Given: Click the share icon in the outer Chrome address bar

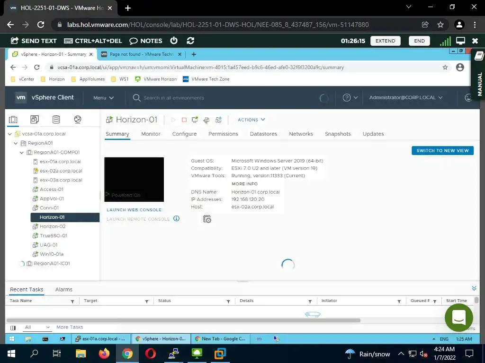Looking at the screenshot, I should point(425,25).
